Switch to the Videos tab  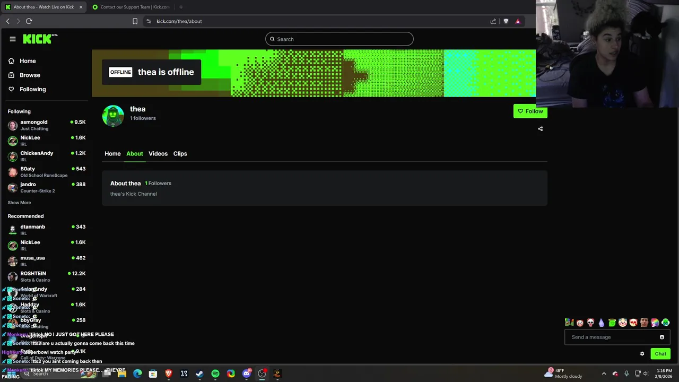coord(158,153)
